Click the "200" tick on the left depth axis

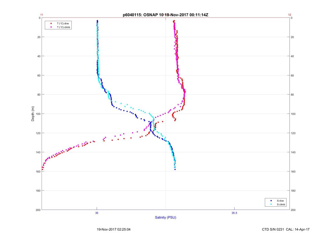pyautogui.click(x=38, y=210)
